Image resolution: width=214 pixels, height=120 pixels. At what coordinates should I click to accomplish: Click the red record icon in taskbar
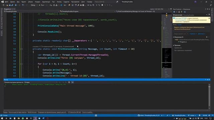[47, 118]
